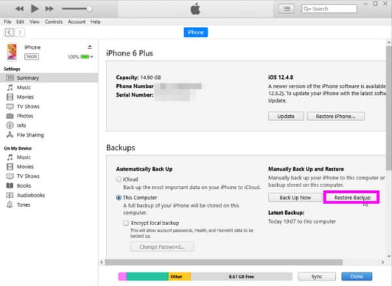Enable Encrypt local backup checkbox
The image size is (392, 286).
(126, 223)
